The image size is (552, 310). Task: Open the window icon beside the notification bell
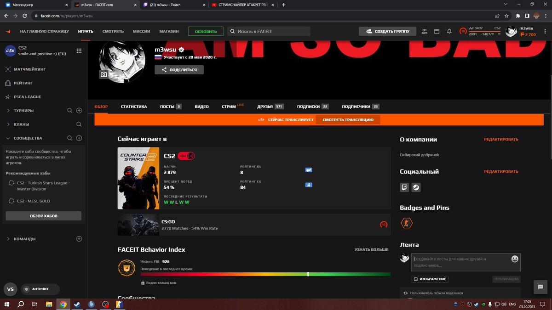tap(437, 31)
